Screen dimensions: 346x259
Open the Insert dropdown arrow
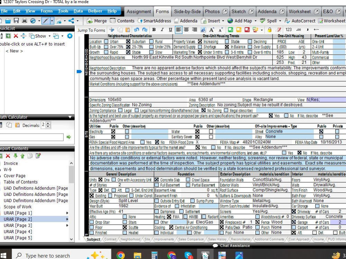(x=223, y=21)
